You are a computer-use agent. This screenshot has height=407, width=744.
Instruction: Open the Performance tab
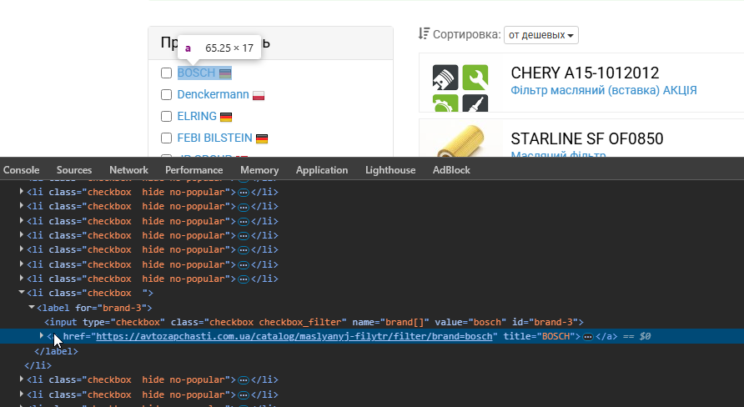[x=194, y=170]
